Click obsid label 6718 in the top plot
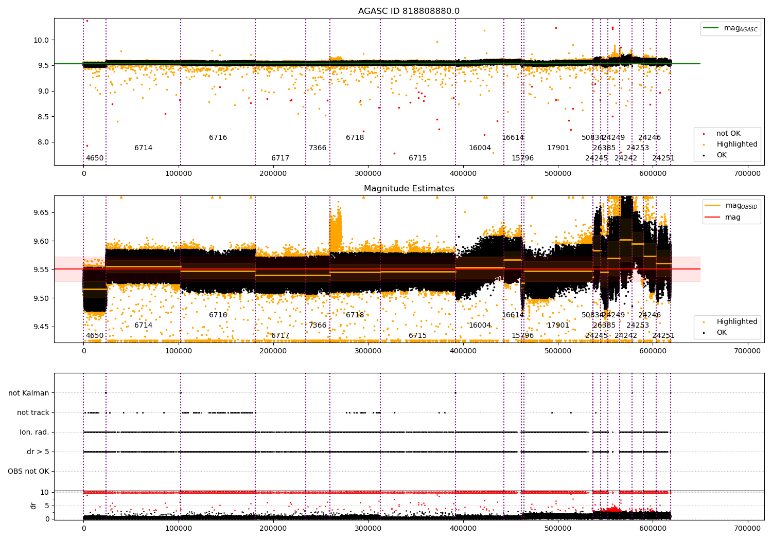772x540 pixels. pyautogui.click(x=355, y=138)
